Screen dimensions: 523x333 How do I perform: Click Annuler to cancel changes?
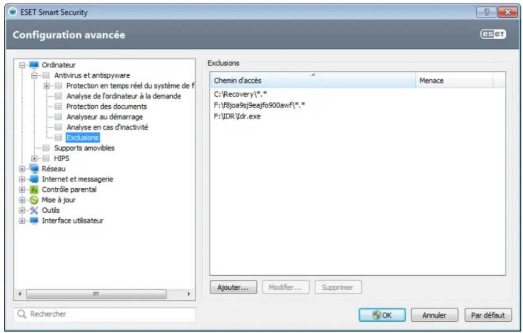[x=434, y=314]
